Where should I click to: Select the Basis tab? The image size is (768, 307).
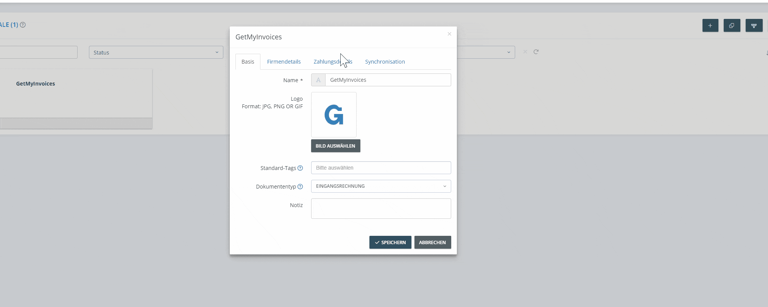pyautogui.click(x=248, y=62)
